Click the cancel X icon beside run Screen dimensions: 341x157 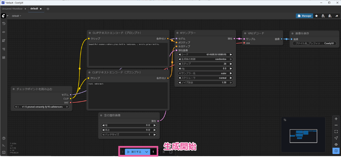(x=164, y=152)
